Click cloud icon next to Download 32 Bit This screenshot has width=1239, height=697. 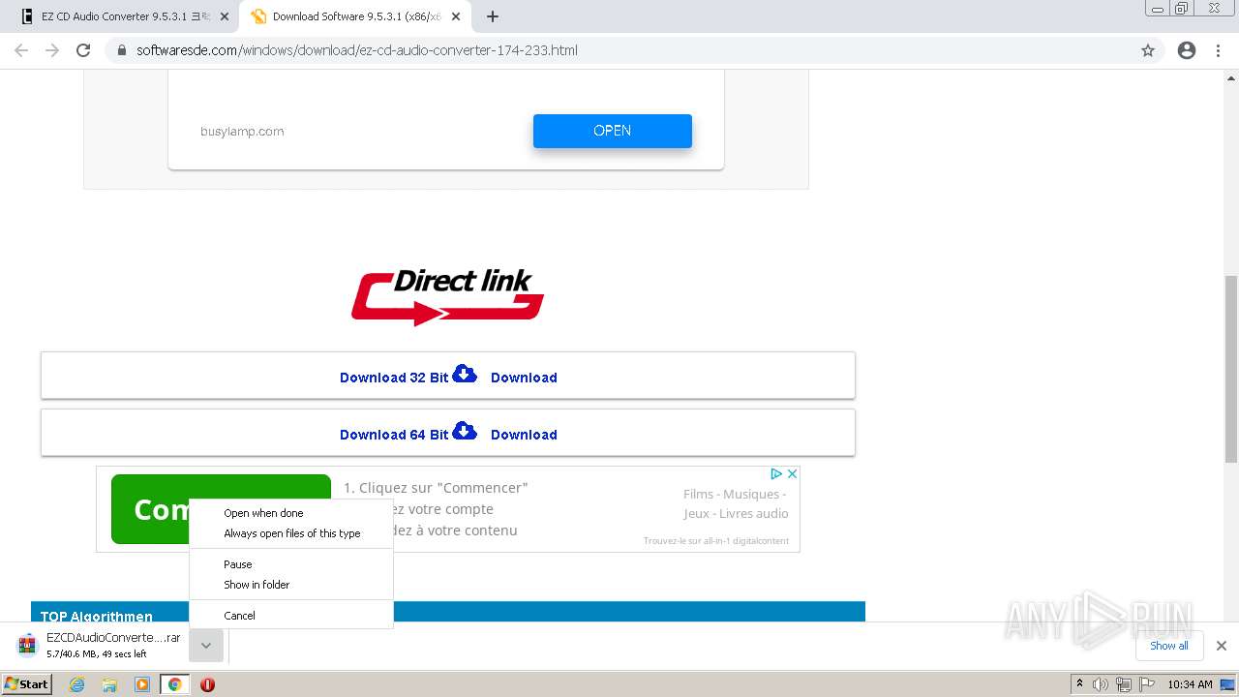click(466, 374)
